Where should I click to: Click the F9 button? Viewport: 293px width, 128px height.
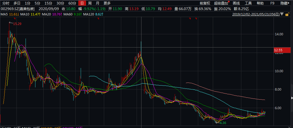tap(272, 3)
